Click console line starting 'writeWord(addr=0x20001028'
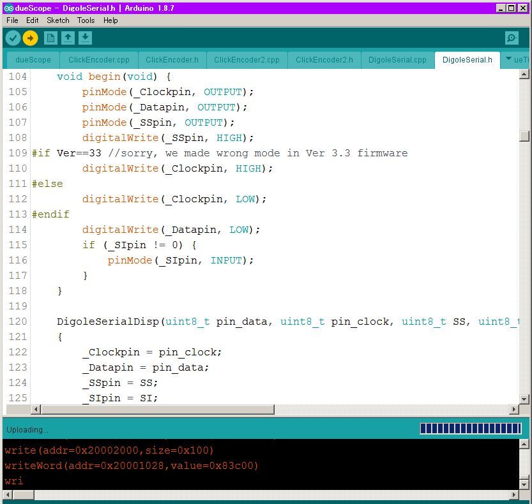 point(132,466)
